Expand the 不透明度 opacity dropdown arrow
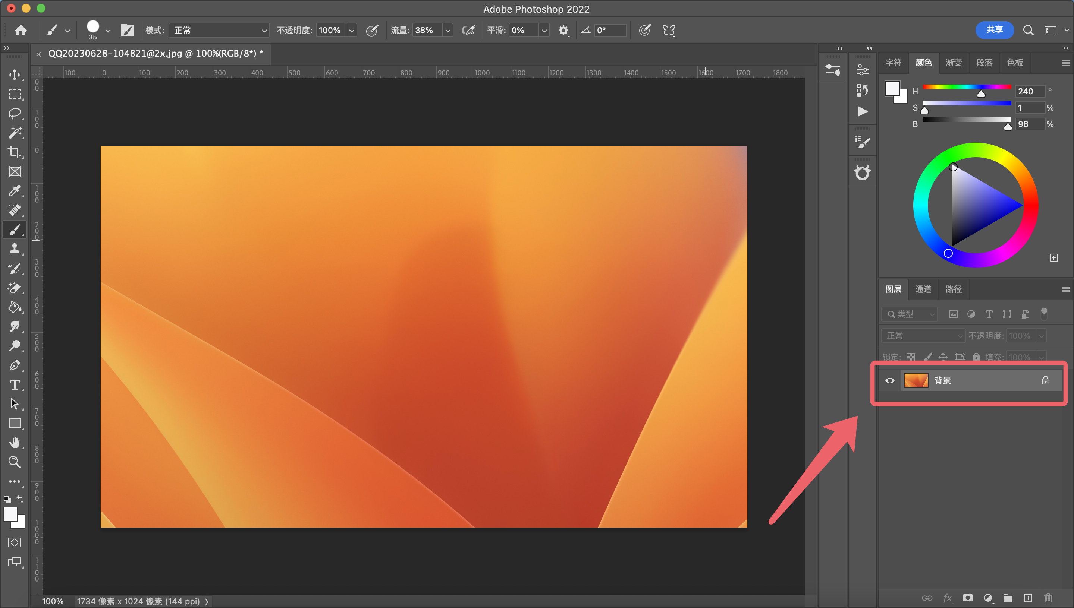The image size is (1074, 608). tap(352, 31)
